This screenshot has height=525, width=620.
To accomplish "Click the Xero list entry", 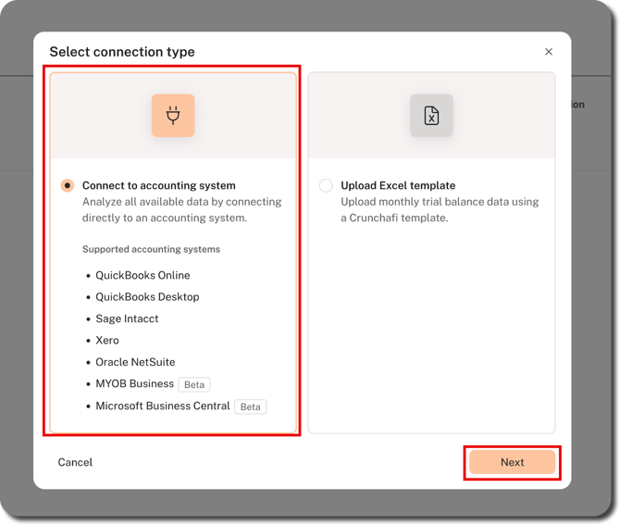I will click(x=107, y=340).
